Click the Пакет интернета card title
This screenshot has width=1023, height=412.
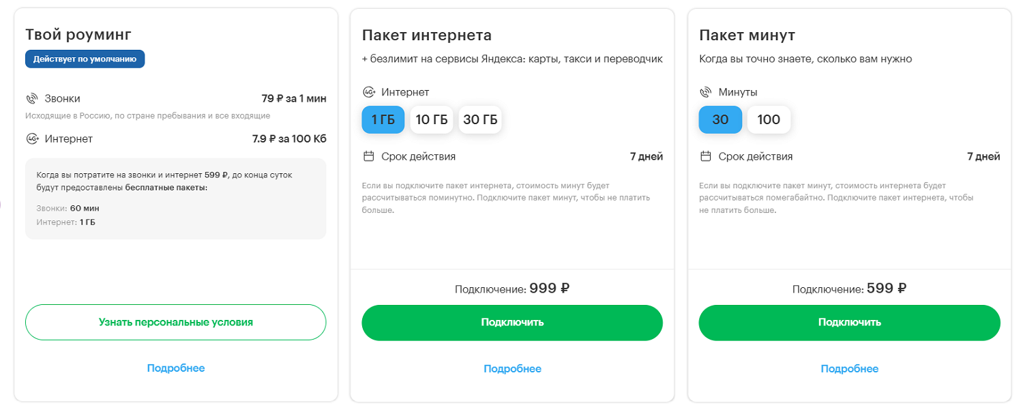coord(427,35)
